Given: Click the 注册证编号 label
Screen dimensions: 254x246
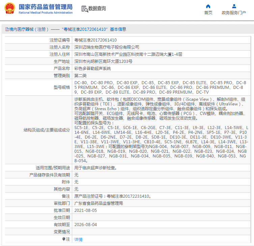Looking at the screenshot, I should [60, 40].
